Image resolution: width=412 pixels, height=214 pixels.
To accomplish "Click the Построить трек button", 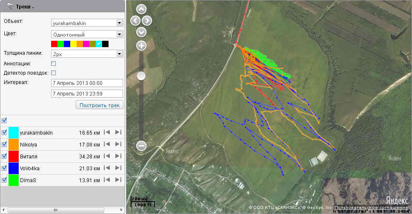I will (x=99, y=105).
